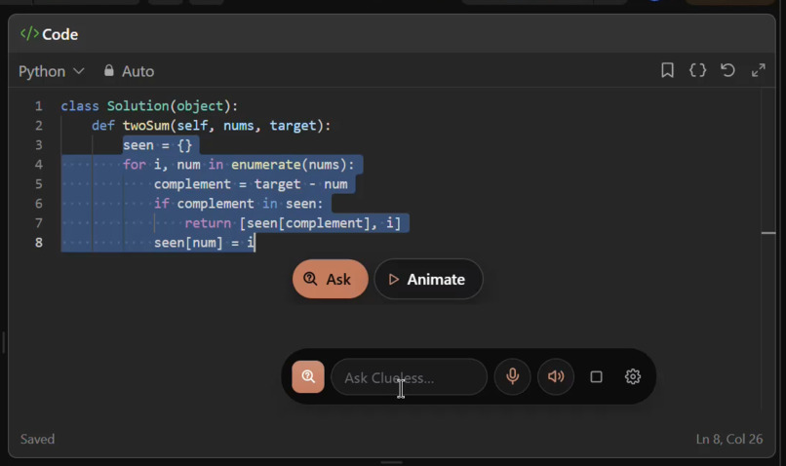Activate the microphone button
This screenshot has width=786, height=466.
pyautogui.click(x=512, y=377)
